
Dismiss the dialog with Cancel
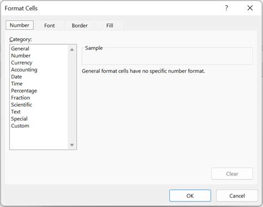[237, 195]
